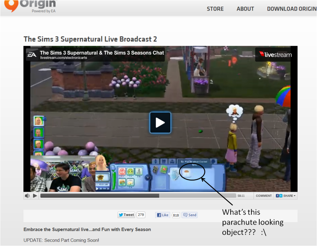Viewport: 317px width, 246px height.
Task: Click the in-game speed play button
Action: (97, 189)
